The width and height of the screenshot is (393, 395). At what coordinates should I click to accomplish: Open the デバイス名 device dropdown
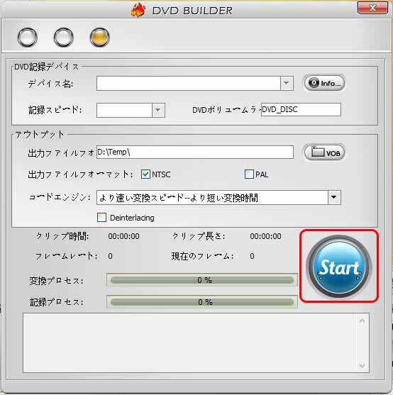(287, 83)
